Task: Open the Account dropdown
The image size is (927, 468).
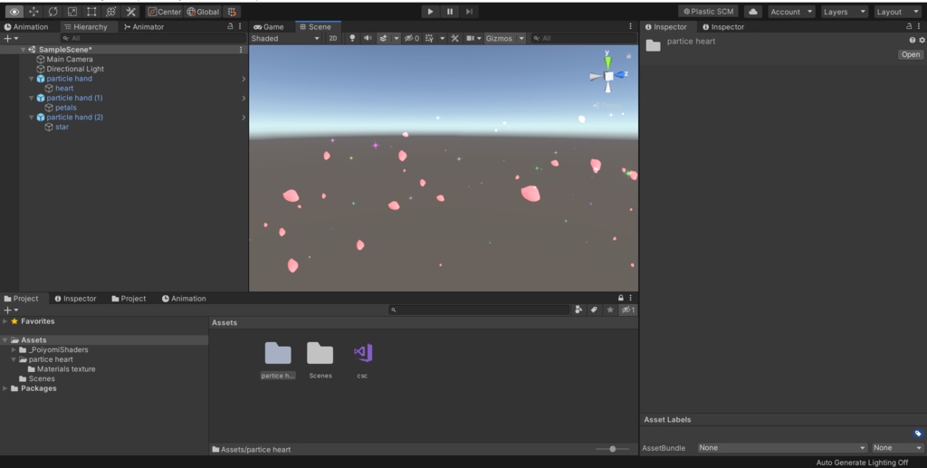Action: (x=791, y=12)
